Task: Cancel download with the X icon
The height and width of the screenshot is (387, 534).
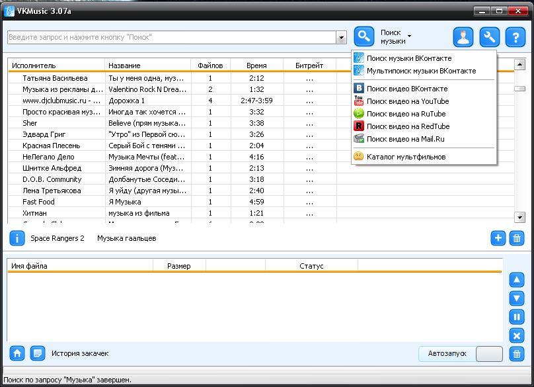Action: click(x=517, y=336)
